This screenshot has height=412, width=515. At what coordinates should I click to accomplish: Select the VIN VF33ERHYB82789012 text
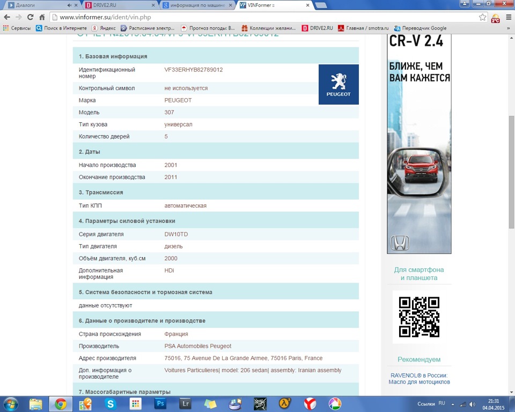point(194,70)
